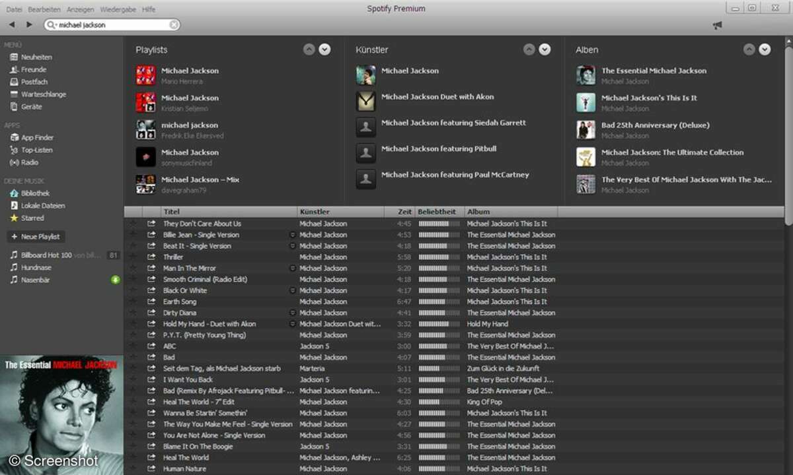Image resolution: width=793 pixels, height=475 pixels.
Task: Open Lokale Dateien in the sidebar
Action: coord(43,206)
